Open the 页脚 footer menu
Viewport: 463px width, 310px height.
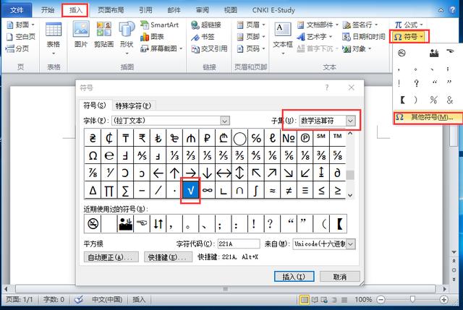[251, 37]
